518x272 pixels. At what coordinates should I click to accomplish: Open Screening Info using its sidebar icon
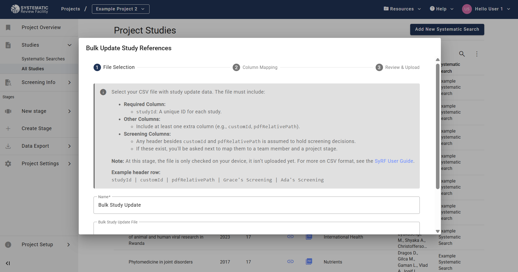[8, 82]
